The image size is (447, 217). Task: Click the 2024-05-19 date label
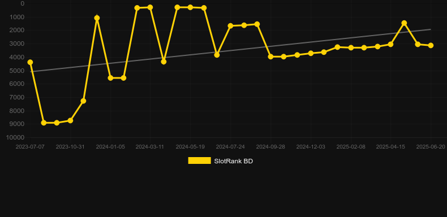(x=191, y=147)
